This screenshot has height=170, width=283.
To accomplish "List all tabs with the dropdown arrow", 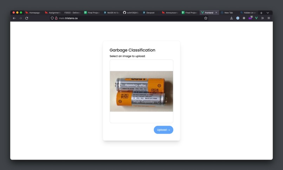I will 268,13.
